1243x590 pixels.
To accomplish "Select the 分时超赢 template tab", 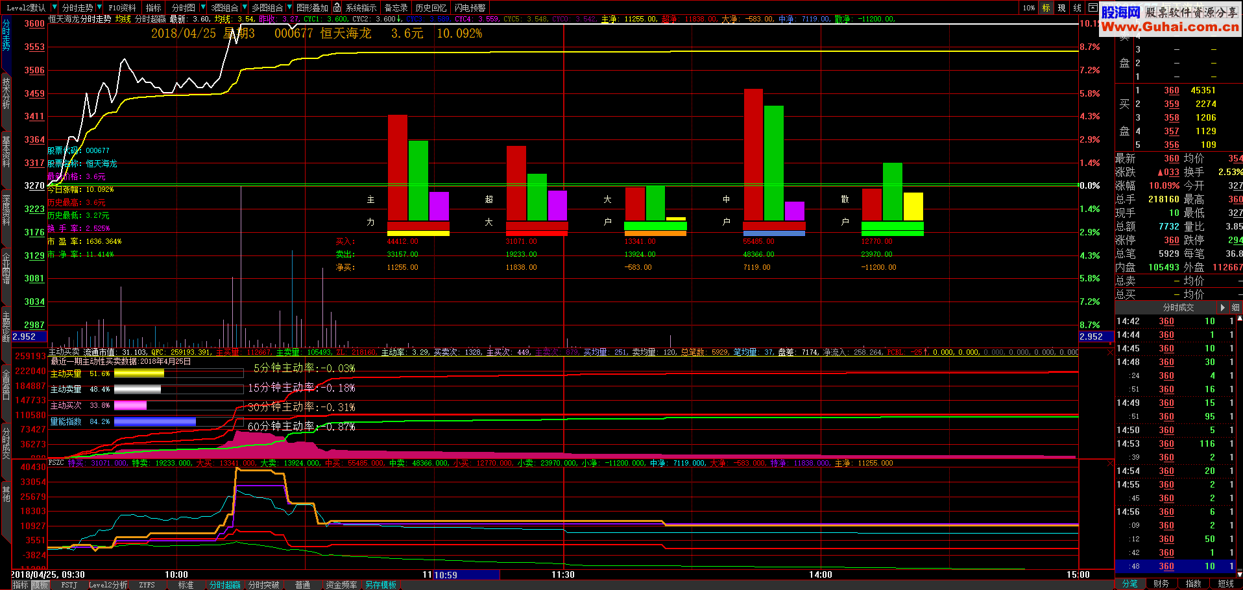I will [224, 585].
